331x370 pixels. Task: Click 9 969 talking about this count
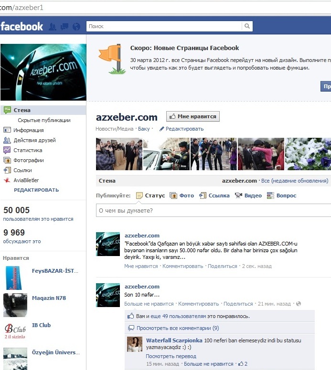coord(14,233)
